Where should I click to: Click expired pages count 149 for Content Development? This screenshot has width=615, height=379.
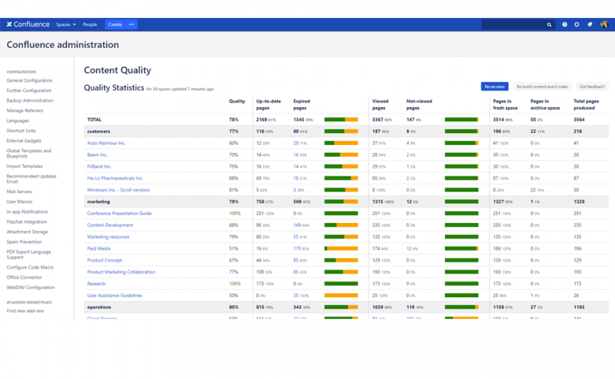pyautogui.click(x=297, y=225)
